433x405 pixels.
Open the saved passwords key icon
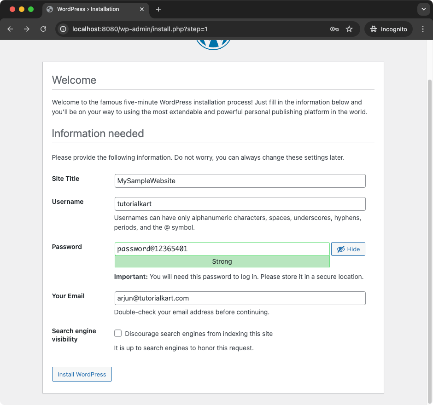334,29
